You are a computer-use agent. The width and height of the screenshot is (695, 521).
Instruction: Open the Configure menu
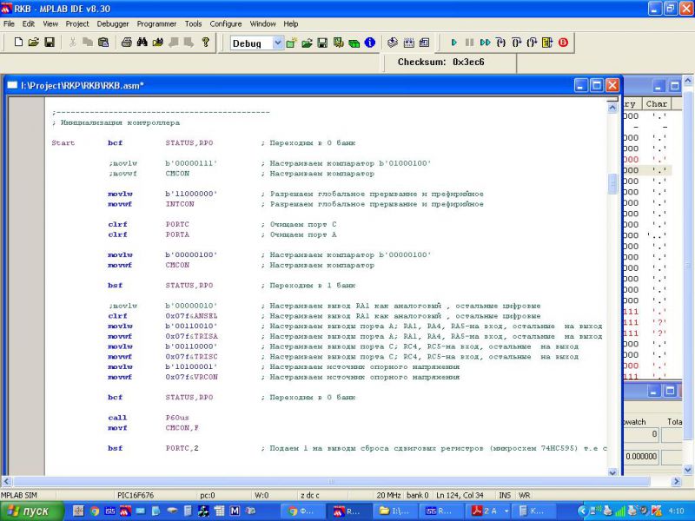[x=226, y=23]
